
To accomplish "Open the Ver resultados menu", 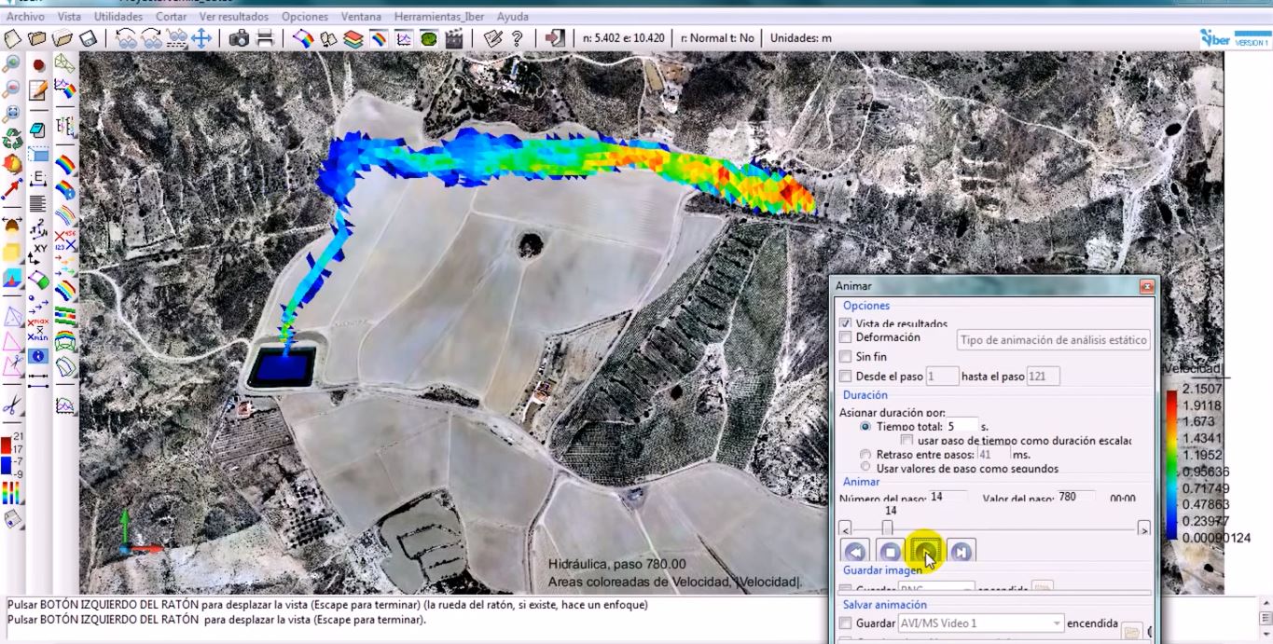I will [234, 17].
